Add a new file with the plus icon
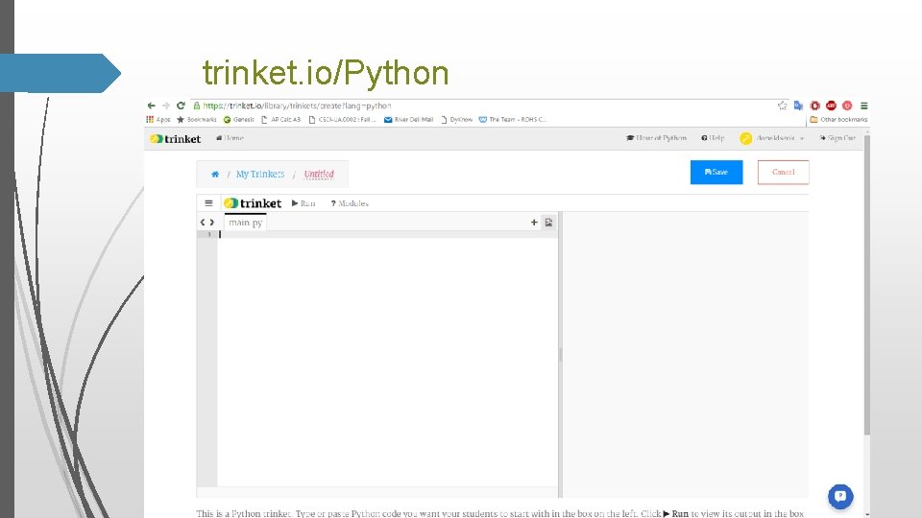This screenshot has width=922, height=518. pos(534,222)
